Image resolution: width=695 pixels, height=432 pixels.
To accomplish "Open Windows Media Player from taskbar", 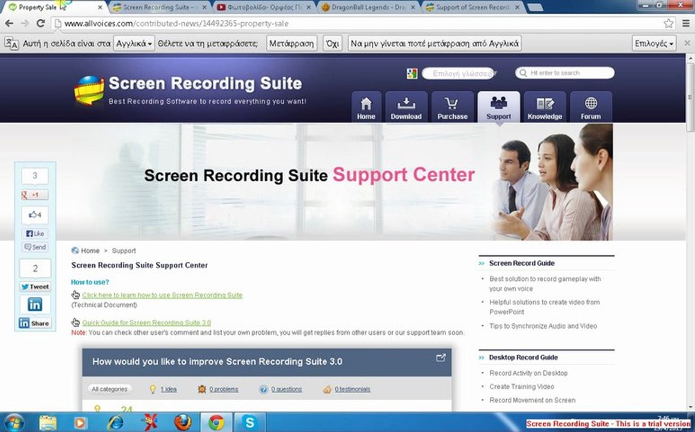I will (x=80, y=422).
